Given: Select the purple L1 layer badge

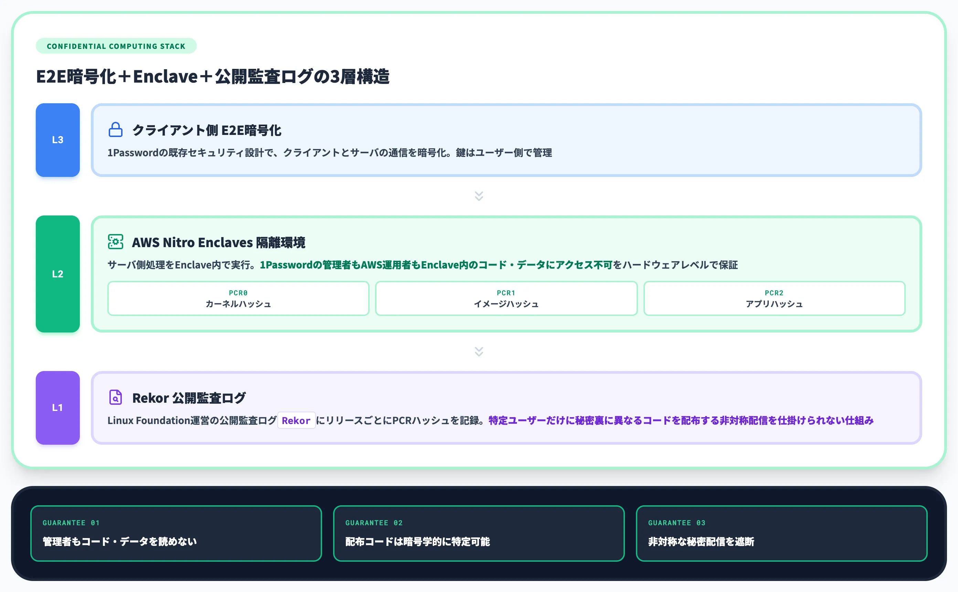Looking at the screenshot, I should [57, 408].
